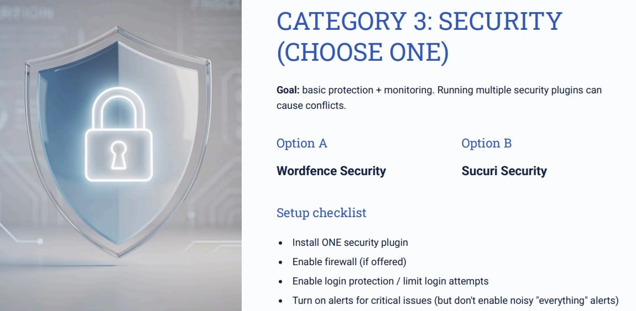Click the bullet dot beside Enable firewall
This screenshot has width=636, height=311.
(x=280, y=262)
